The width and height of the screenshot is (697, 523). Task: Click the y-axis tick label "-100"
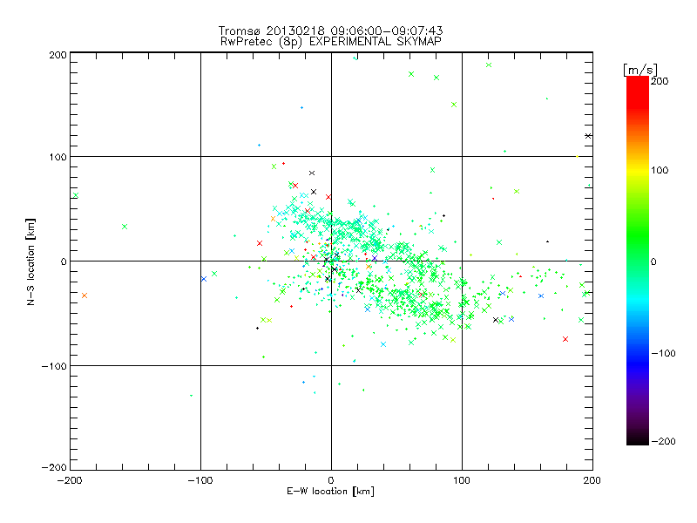click(x=54, y=366)
